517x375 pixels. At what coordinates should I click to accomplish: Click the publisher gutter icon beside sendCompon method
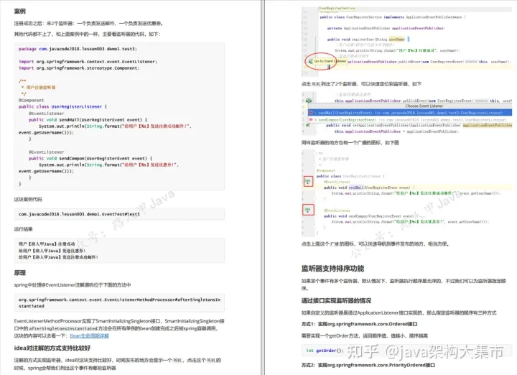pyautogui.click(x=308, y=210)
